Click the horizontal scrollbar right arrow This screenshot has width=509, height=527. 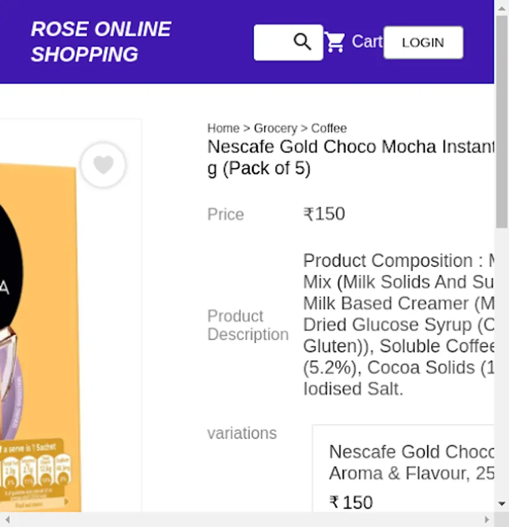pos(486,519)
